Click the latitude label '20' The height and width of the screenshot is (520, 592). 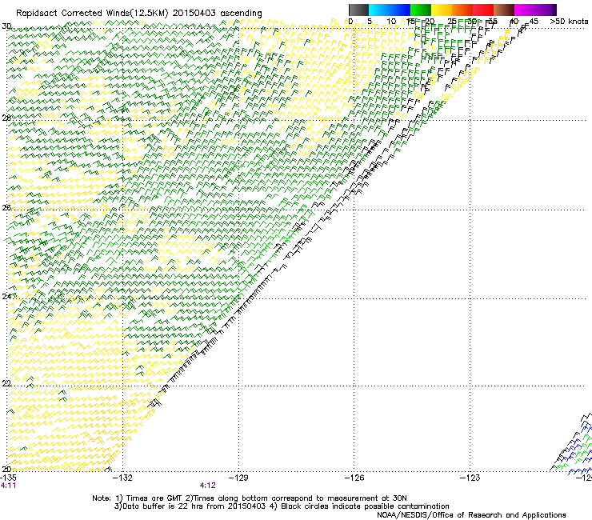point(6,469)
